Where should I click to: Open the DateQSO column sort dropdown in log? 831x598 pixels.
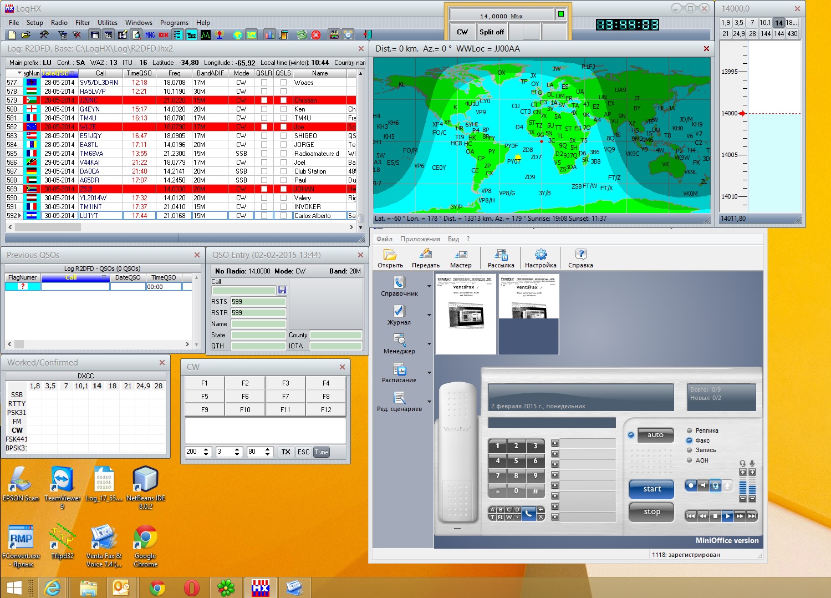(72, 73)
